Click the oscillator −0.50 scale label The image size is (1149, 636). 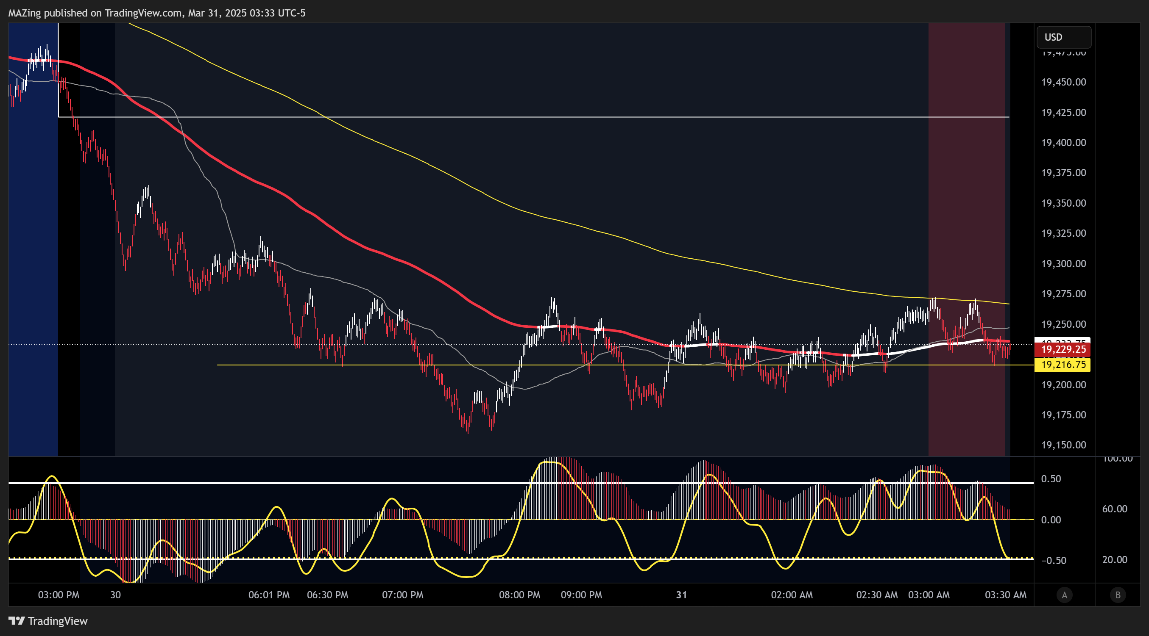(x=1054, y=560)
